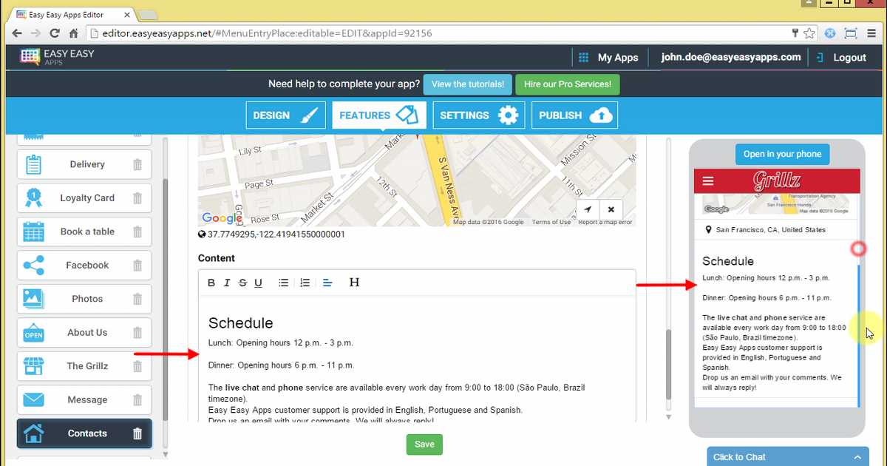
Task: Click the Save button
Action: tap(424, 444)
